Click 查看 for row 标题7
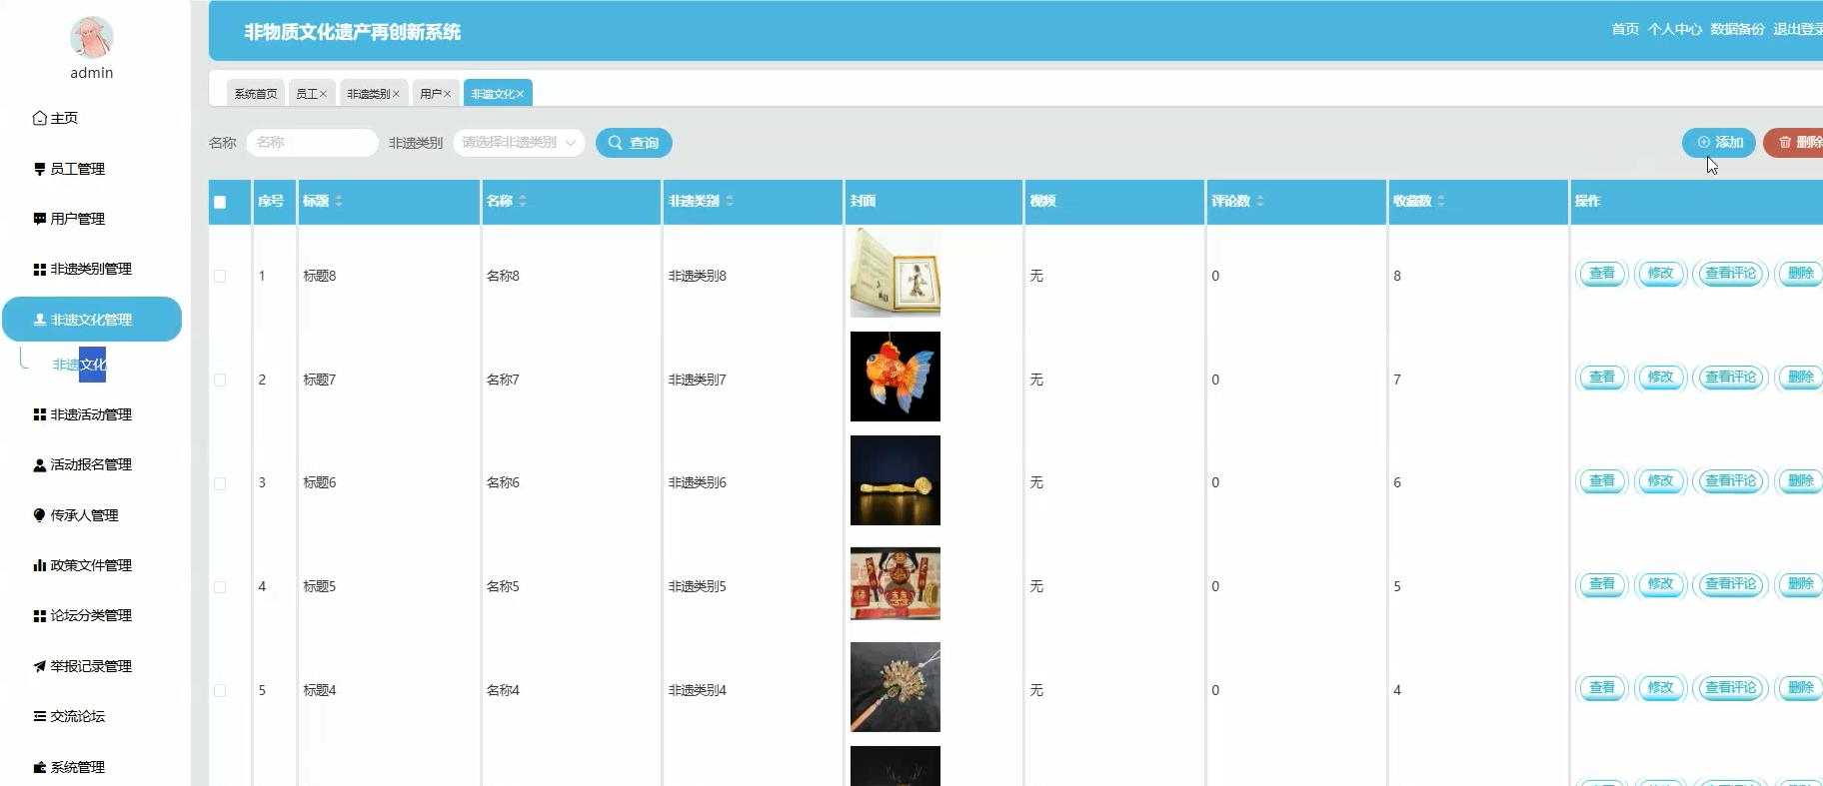 tap(1602, 378)
